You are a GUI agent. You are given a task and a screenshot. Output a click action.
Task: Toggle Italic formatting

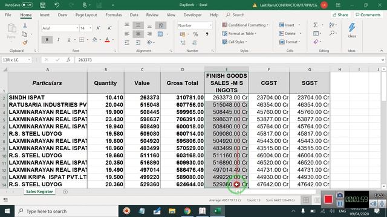click(x=58, y=40)
